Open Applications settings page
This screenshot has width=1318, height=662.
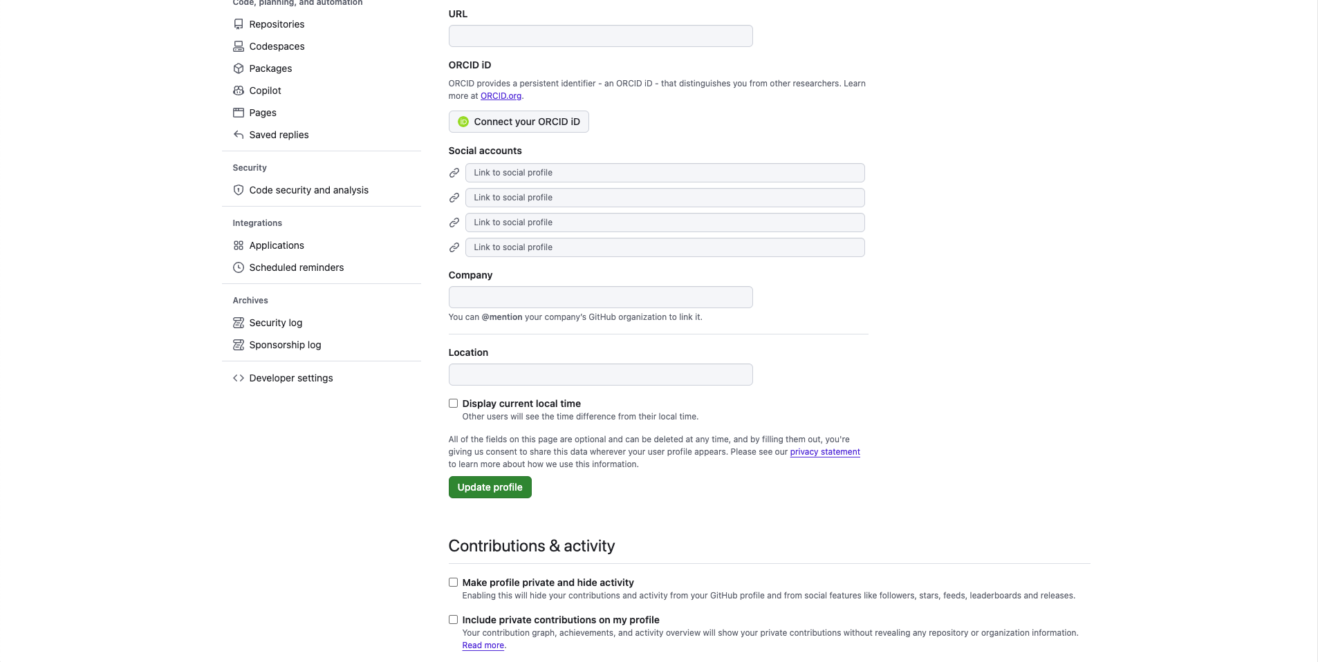pyautogui.click(x=277, y=245)
